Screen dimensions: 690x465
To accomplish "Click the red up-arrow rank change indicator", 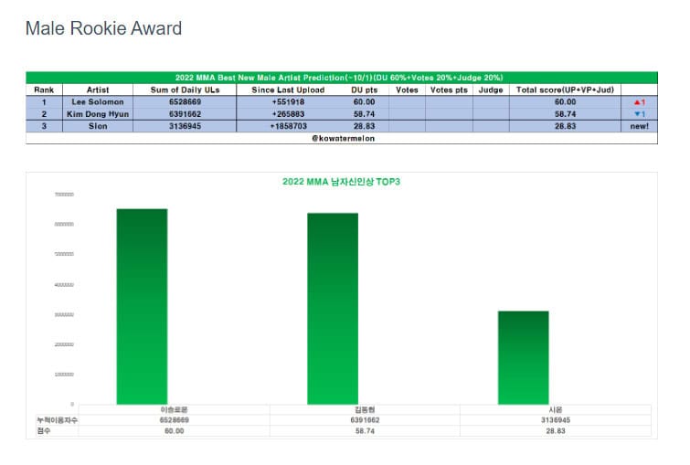I will [639, 102].
